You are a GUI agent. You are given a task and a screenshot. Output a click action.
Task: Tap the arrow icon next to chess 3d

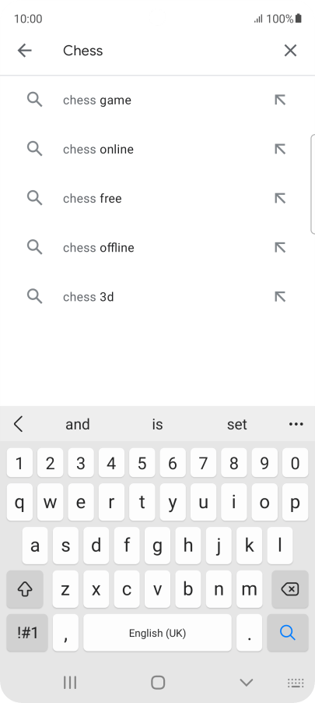(280, 297)
